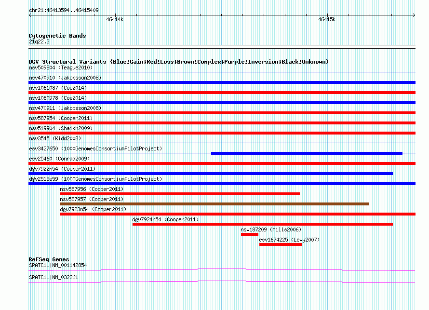The width and height of the screenshot is (429, 310).
Task: Click the RefSeq Genes track heading
Action: pos(49,259)
